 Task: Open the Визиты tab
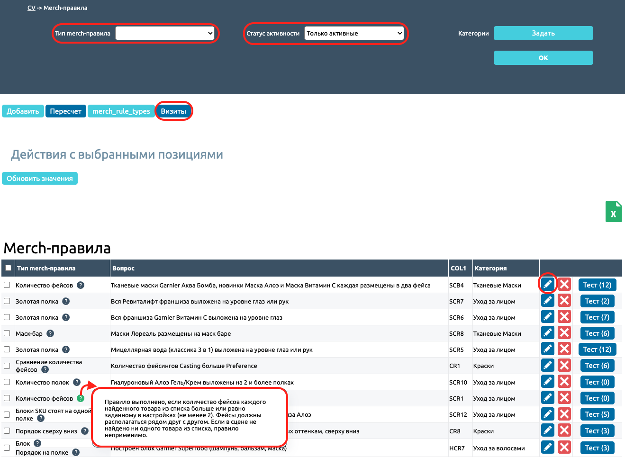(x=173, y=111)
